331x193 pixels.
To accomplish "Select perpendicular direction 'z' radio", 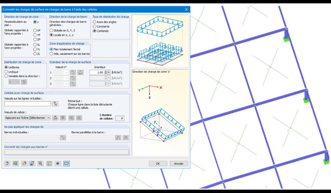I will pos(35,22).
